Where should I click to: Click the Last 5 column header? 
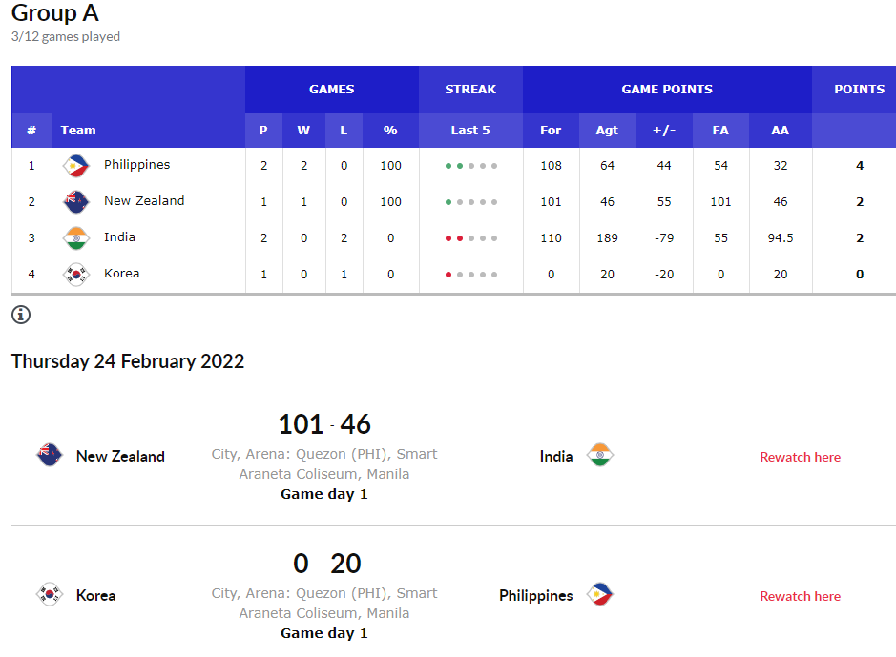[470, 131]
